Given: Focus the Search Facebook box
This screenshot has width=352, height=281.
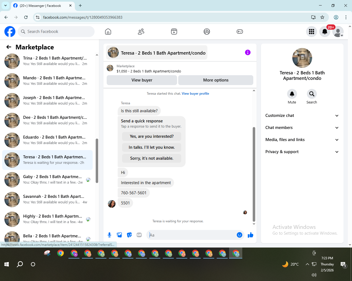Looking at the screenshot, I should click(56, 32).
